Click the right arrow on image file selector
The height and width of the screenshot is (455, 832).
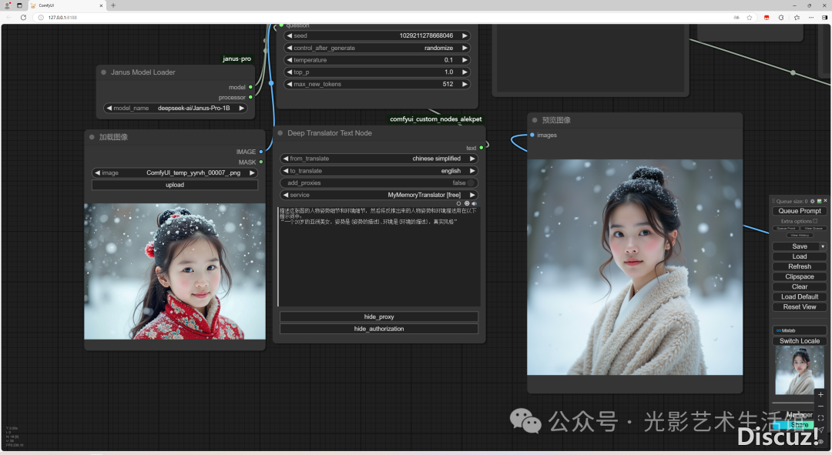252,173
